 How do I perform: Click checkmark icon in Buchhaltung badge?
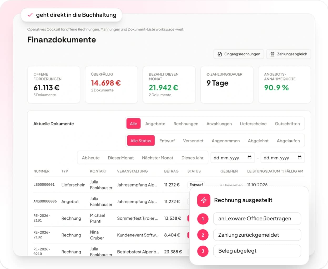point(30,15)
